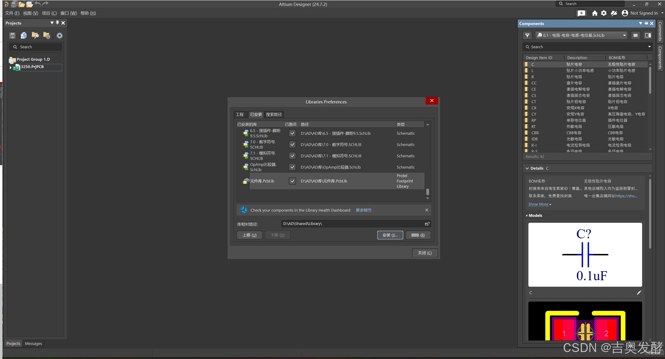Click the browse folder icon in library path field
Image resolution: width=665 pixels, height=359 pixels.
(x=427, y=224)
